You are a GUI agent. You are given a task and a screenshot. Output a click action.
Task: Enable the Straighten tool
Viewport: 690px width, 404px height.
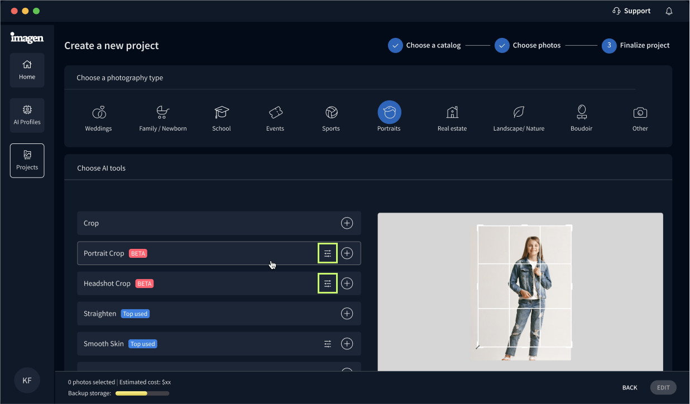point(347,313)
